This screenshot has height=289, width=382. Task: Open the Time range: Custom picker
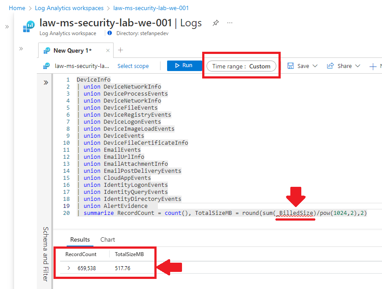241,66
